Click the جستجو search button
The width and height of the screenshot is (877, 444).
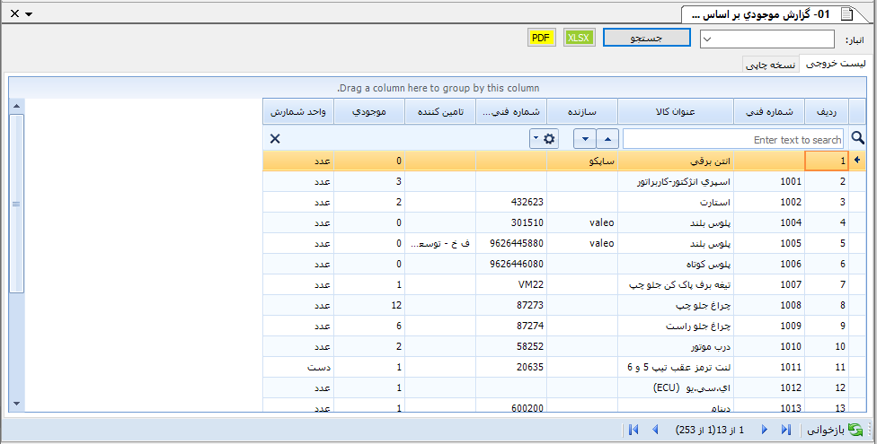pyautogui.click(x=647, y=38)
